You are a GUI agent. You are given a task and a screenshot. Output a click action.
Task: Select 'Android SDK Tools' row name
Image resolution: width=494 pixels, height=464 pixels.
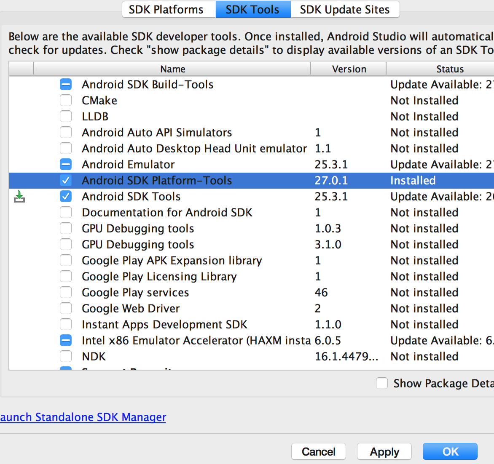tap(132, 197)
